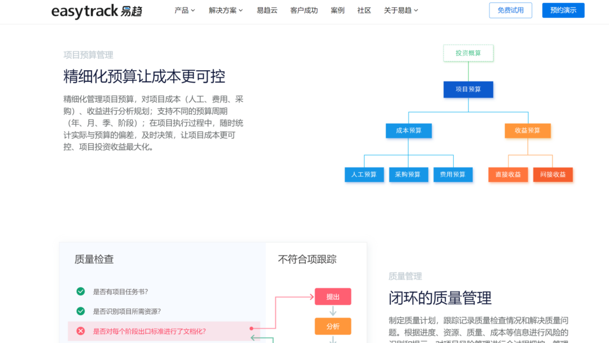Click the pink 提出 step in 不符合项跟踪
Viewport: 609px width, 343px height.
[332, 296]
